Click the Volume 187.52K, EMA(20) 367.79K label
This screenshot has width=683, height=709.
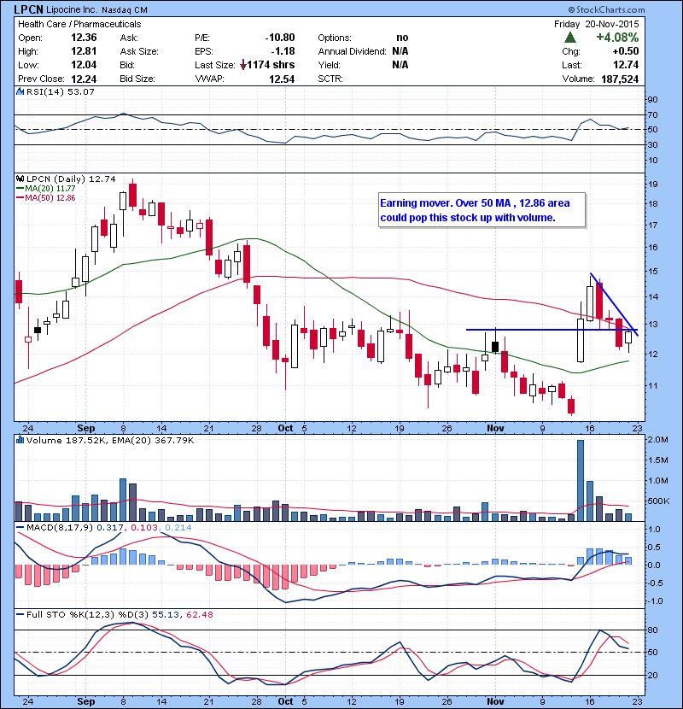coord(110,440)
